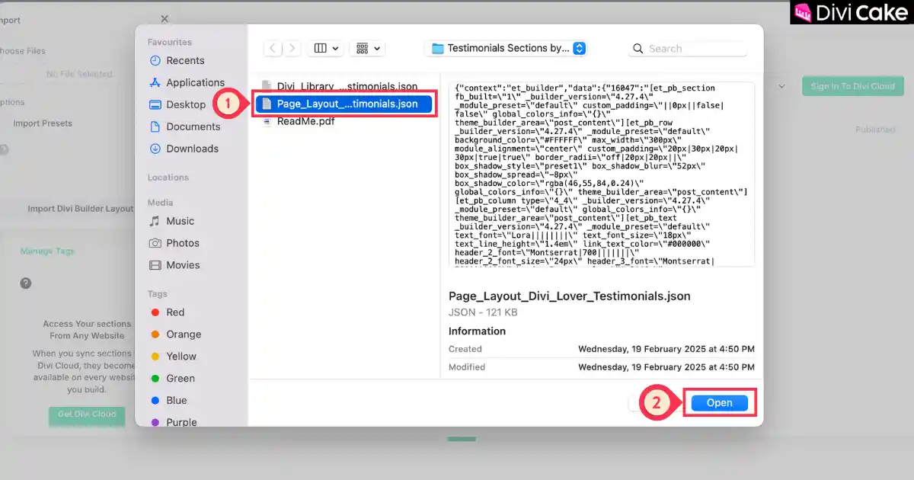914x480 pixels.
Task: Click the Recents clock icon
Action: pos(155,60)
